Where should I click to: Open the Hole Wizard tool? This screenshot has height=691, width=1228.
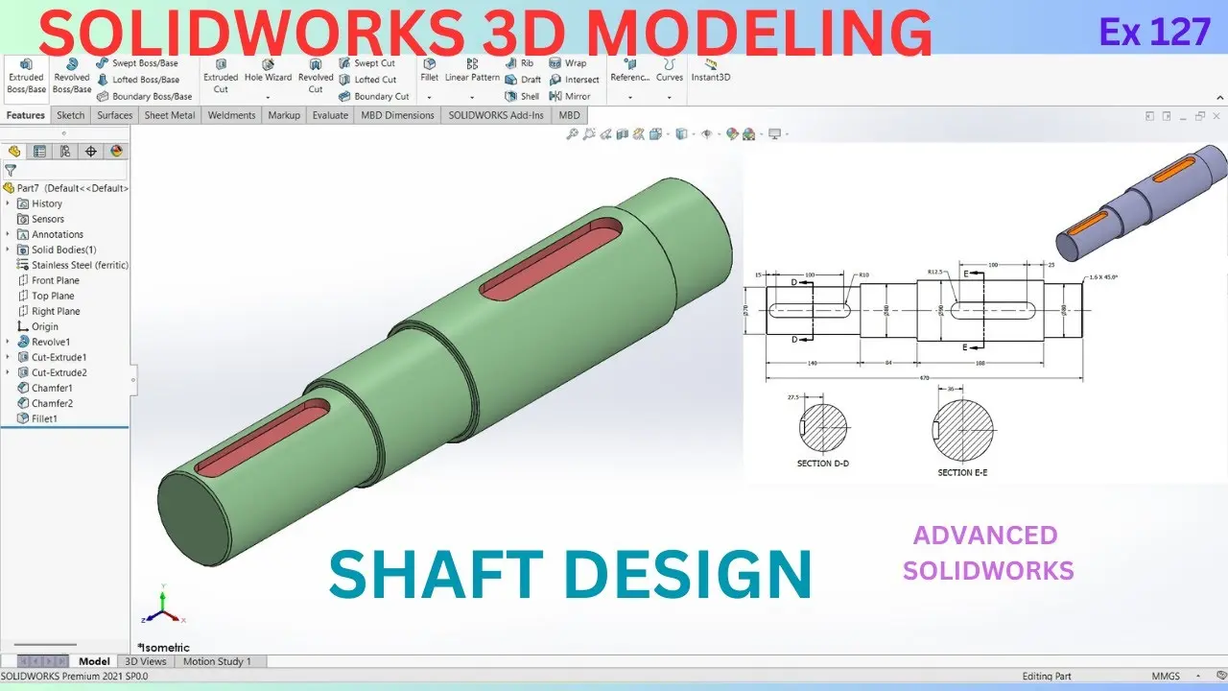tap(268, 71)
